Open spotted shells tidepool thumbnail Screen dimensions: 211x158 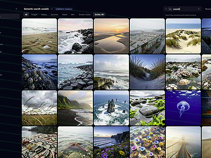183,72
